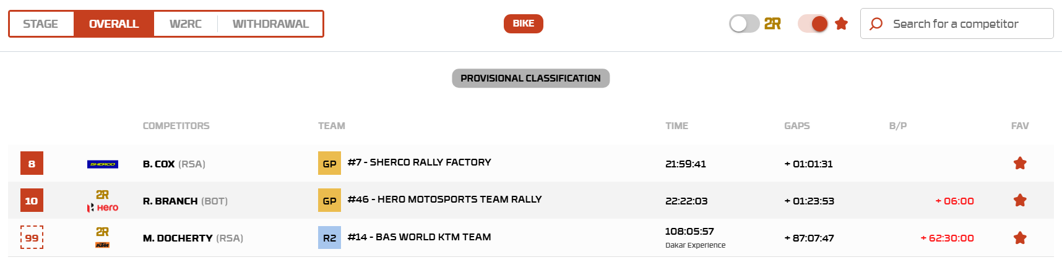
Task: Select the OVERALL tab
Action: 114,24
